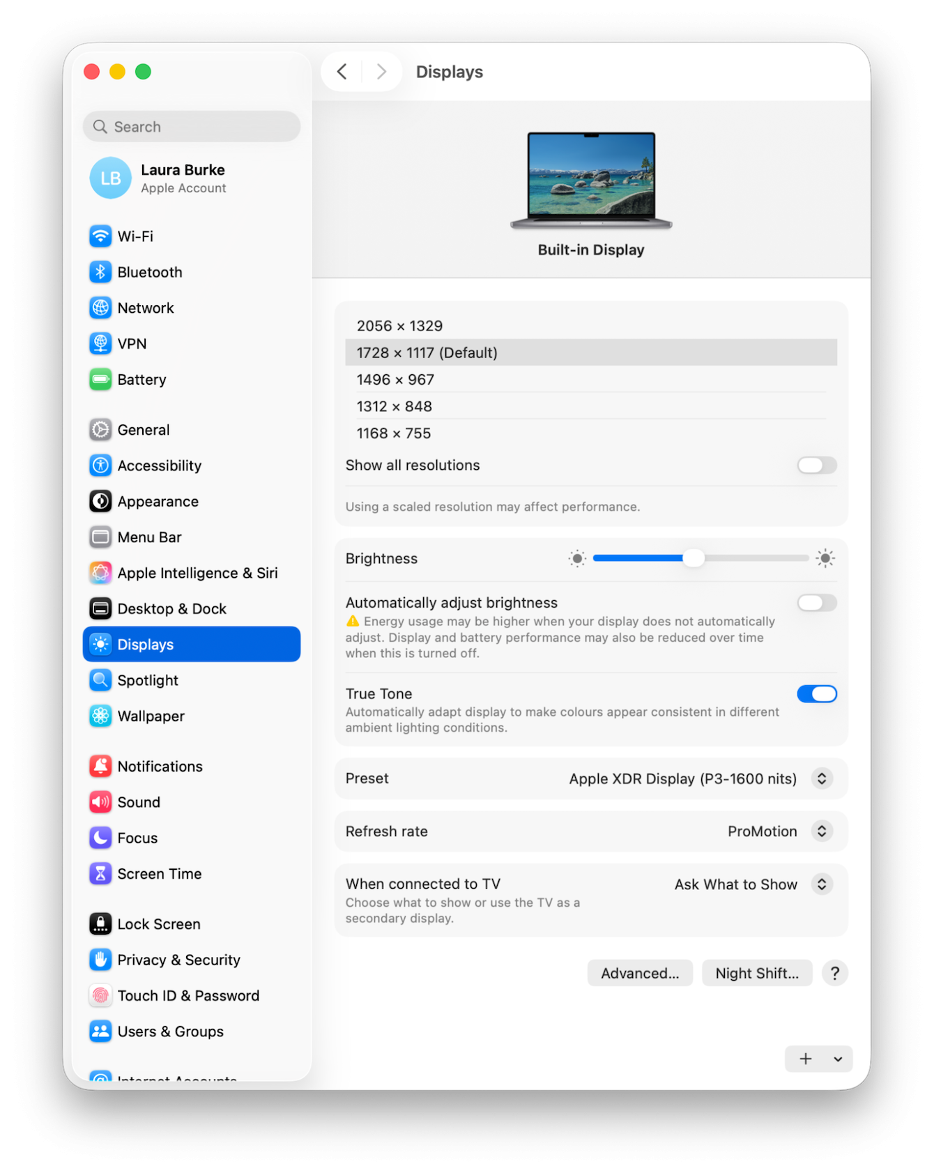Select the Lock Screen icon
This screenshot has width=934, height=1173.
tap(100, 923)
